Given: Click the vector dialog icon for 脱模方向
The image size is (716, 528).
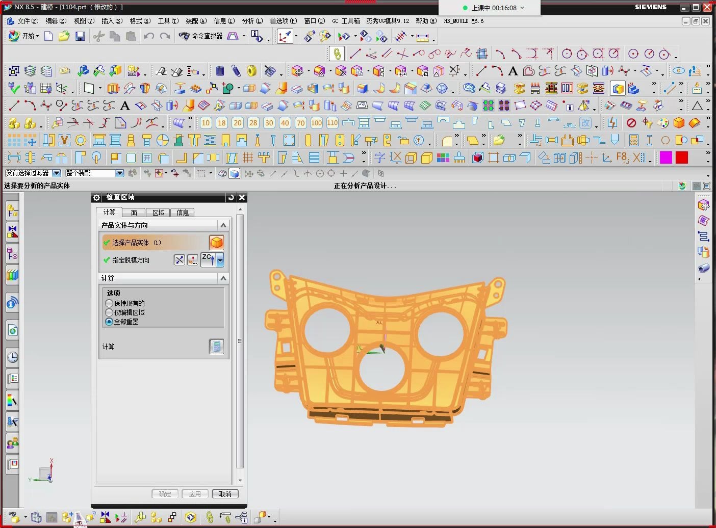Looking at the screenshot, I should (193, 260).
